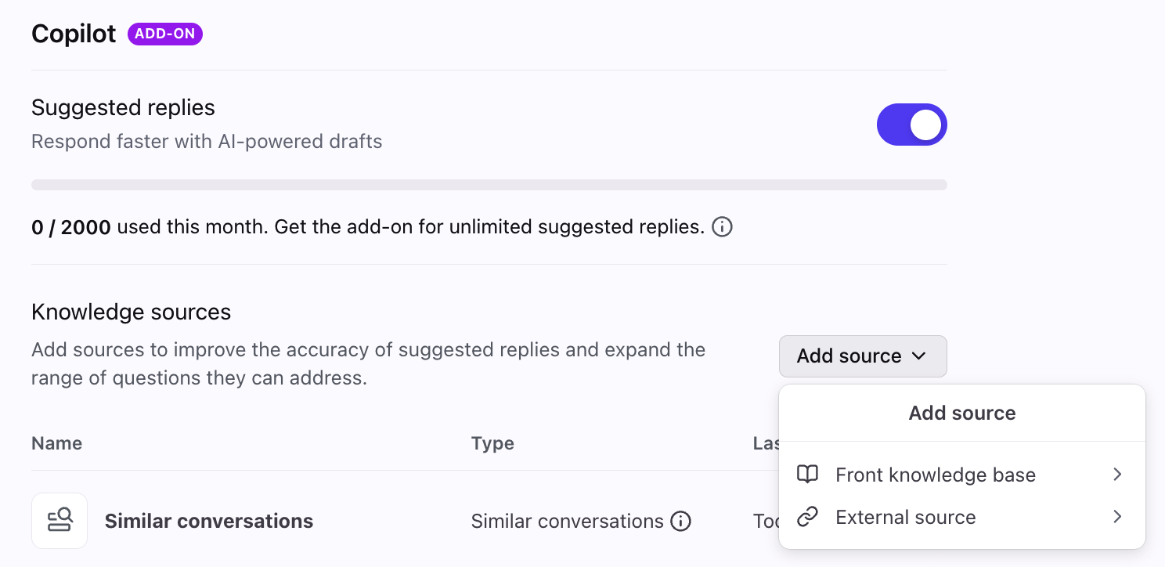
Task: Click info icon beside Similar conversations type
Action: [681, 521]
